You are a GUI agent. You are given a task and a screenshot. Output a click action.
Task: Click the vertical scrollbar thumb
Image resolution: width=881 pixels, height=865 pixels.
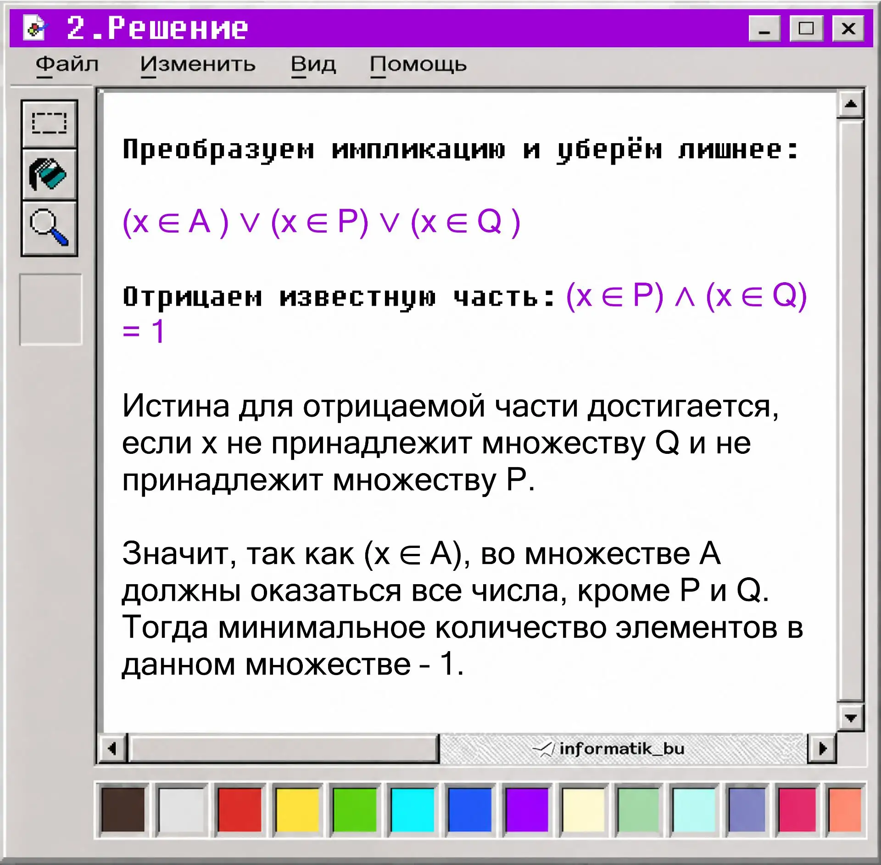pyautogui.click(x=850, y=410)
